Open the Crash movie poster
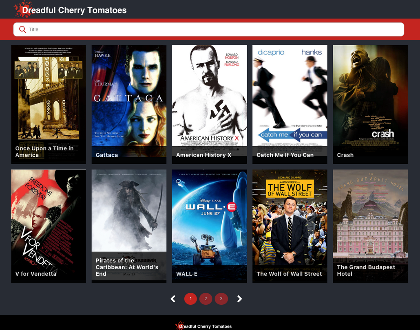The width and height of the screenshot is (420, 330). point(370,104)
